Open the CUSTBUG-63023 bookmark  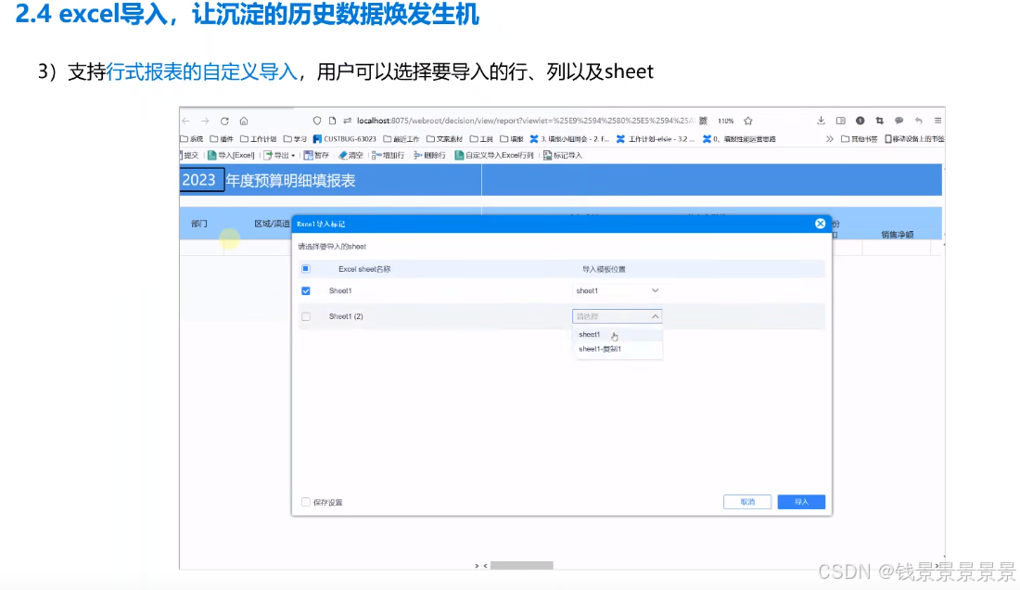[345, 139]
